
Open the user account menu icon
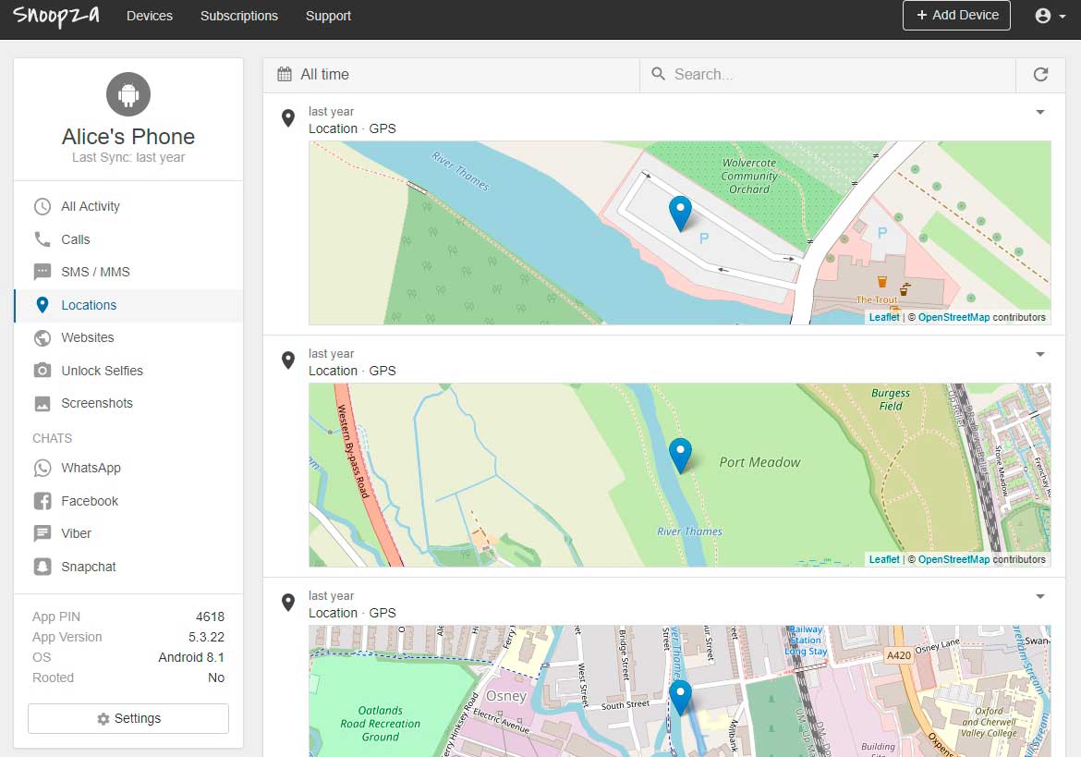pyautogui.click(x=1050, y=16)
